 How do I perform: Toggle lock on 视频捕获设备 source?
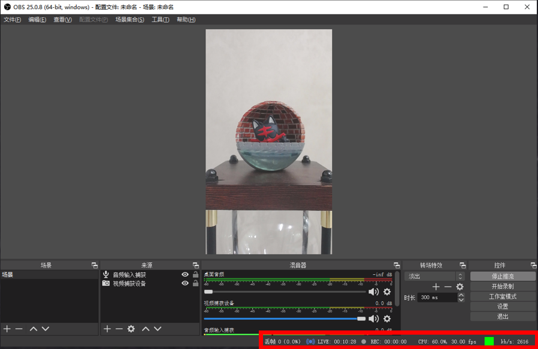(195, 283)
